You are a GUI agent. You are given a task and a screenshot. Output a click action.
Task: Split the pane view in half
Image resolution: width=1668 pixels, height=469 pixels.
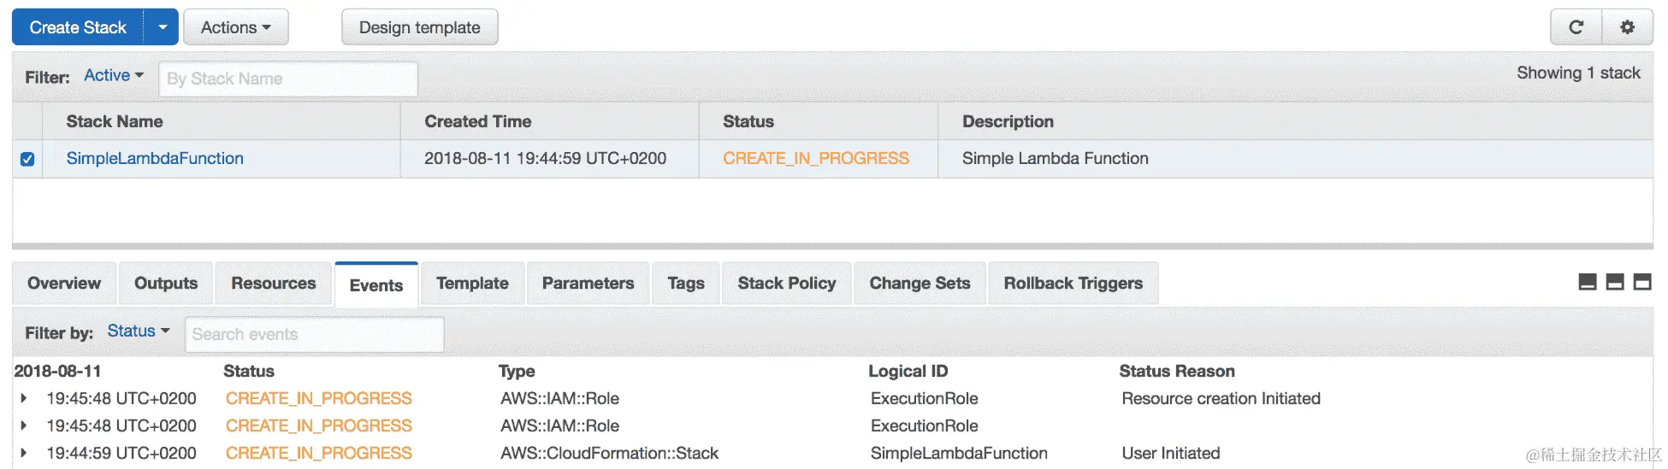pos(1615,283)
